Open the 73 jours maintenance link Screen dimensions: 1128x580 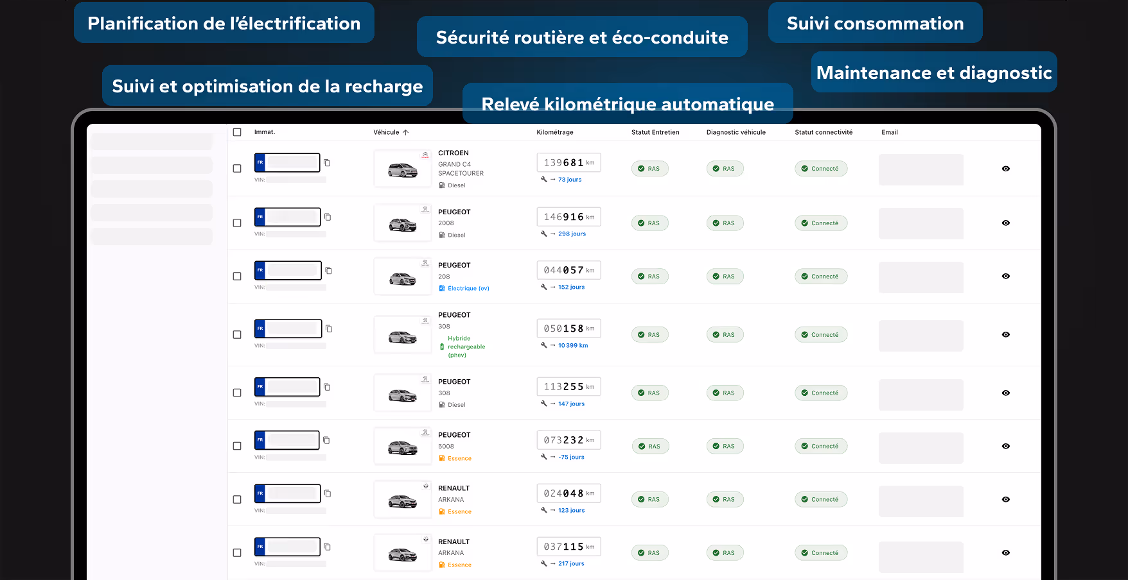(x=570, y=180)
